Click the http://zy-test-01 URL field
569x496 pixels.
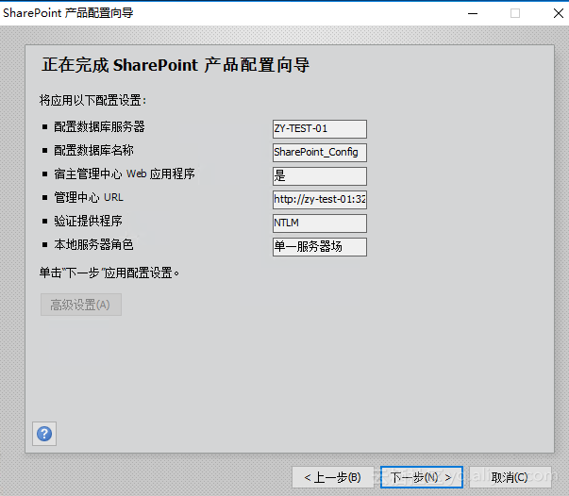coord(320,200)
